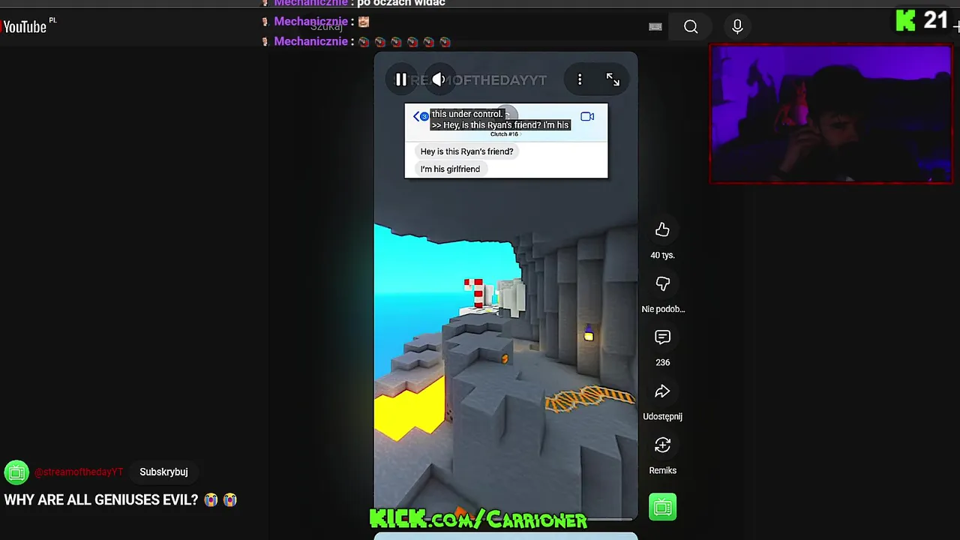This screenshot has width=960, height=540.
Task: Click the Subskrybuj subscribe button
Action: [x=163, y=472]
